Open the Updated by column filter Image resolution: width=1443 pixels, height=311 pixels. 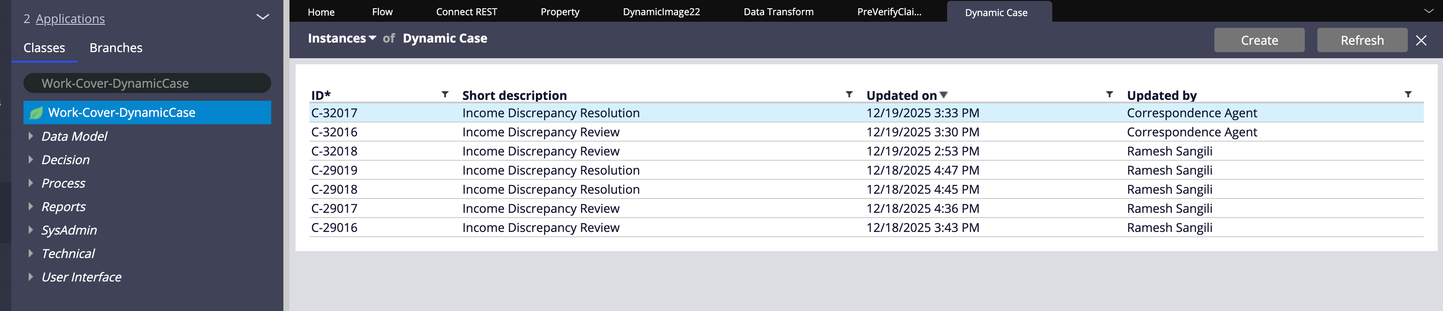pyautogui.click(x=1407, y=95)
